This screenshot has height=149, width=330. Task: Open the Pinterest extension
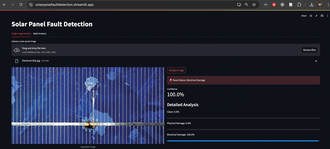pos(274,5)
